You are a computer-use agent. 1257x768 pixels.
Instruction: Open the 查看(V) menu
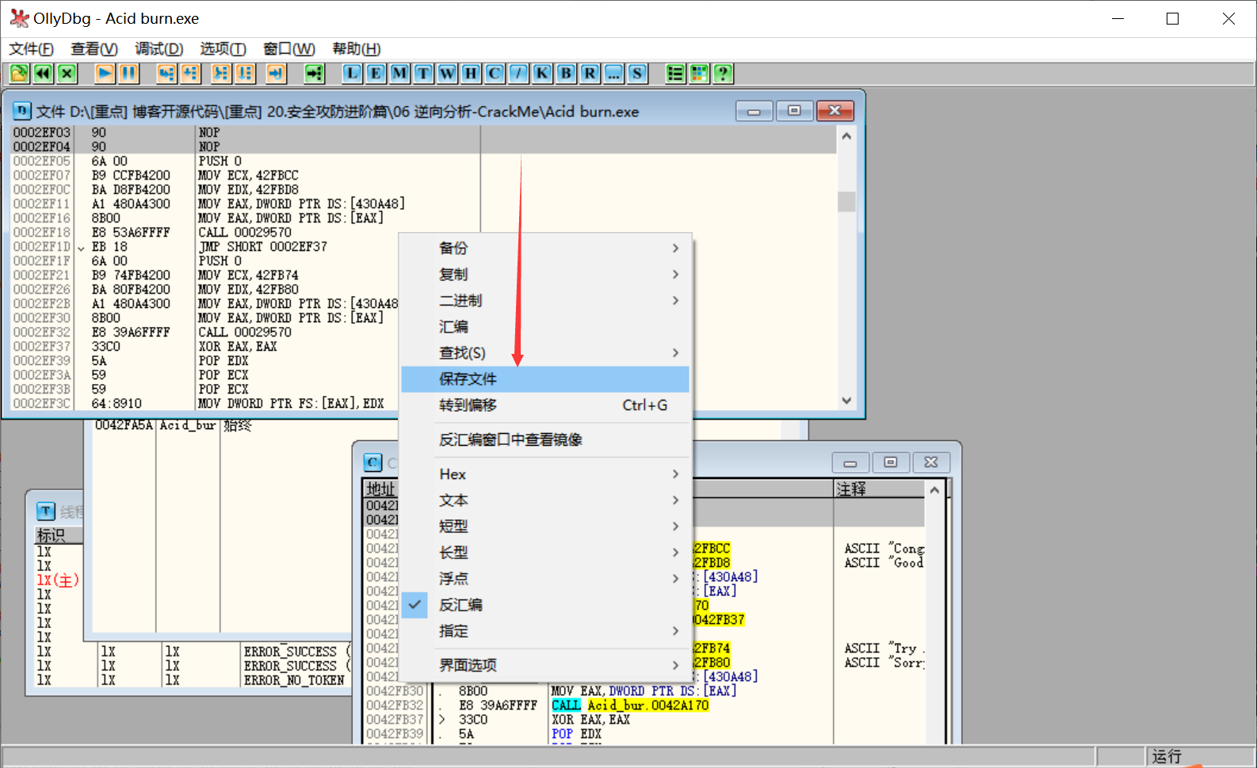[x=94, y=49]
